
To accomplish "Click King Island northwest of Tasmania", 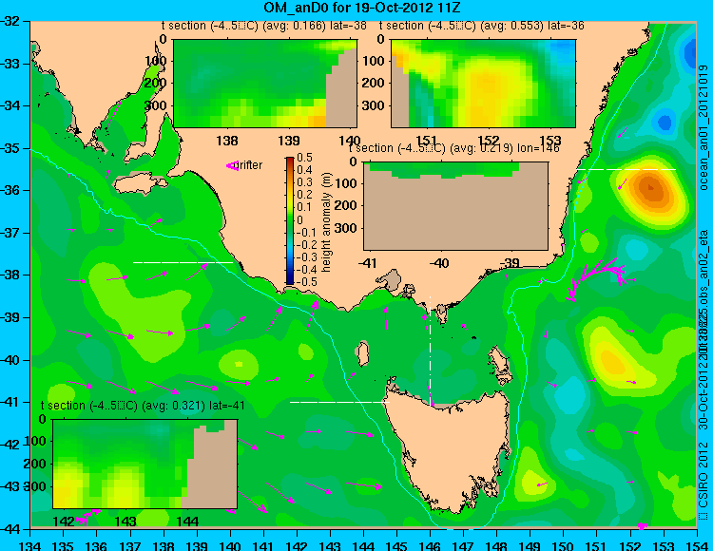I will click(362, 353).
